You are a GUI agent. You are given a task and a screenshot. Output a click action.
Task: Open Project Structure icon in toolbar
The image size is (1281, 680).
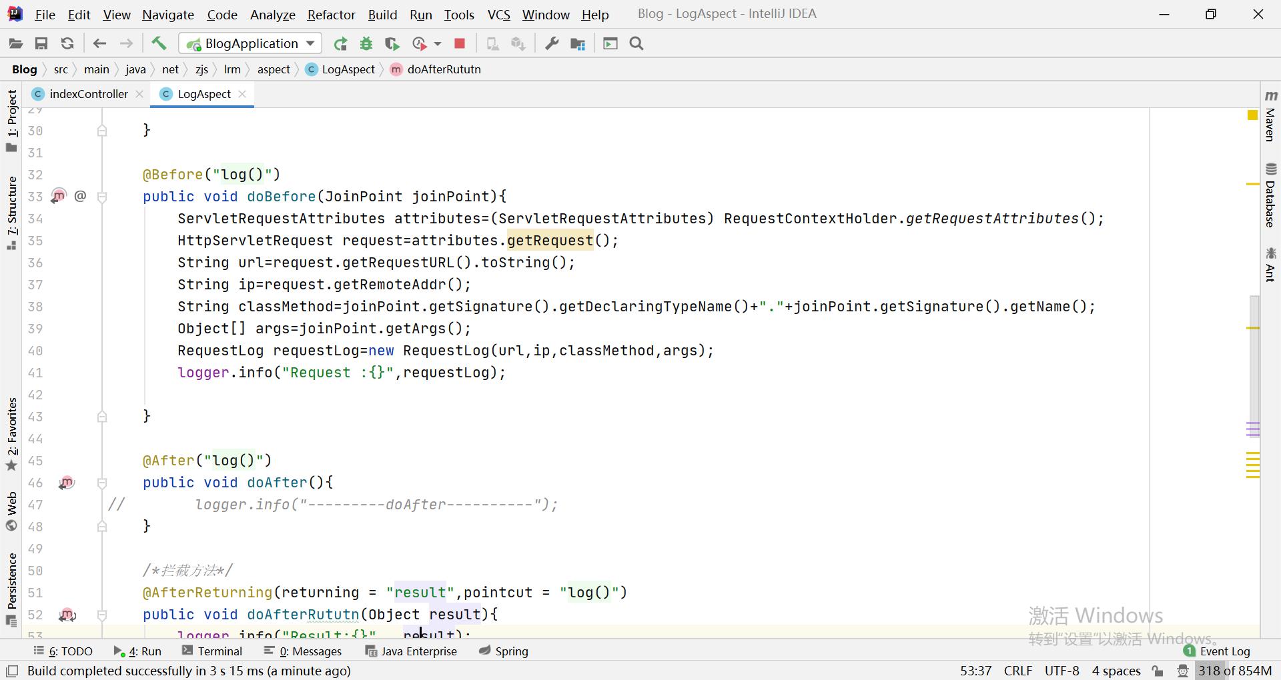tap(578, 44)
